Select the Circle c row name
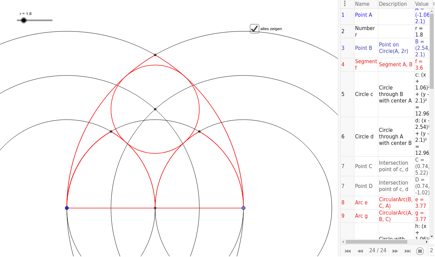Screen dimensions: 435x257 [364, 94]
